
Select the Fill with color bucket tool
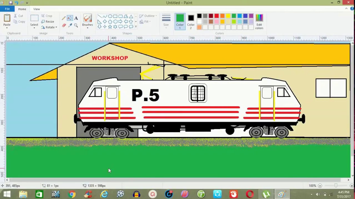[x=70, y=18]
